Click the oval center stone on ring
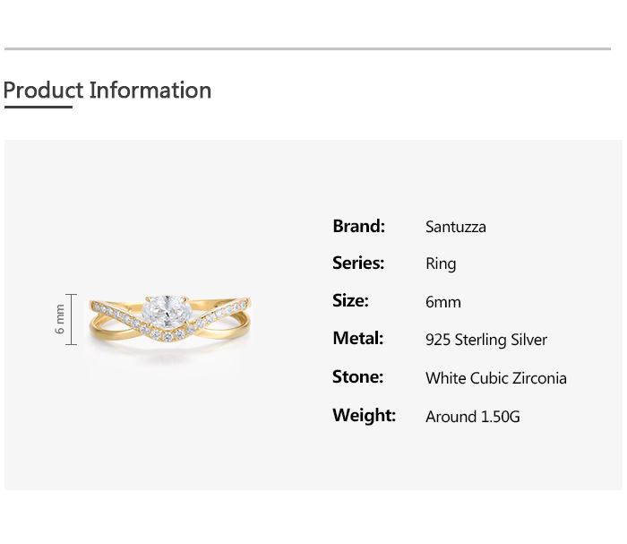The image size is (627, 544). (169, 314)
